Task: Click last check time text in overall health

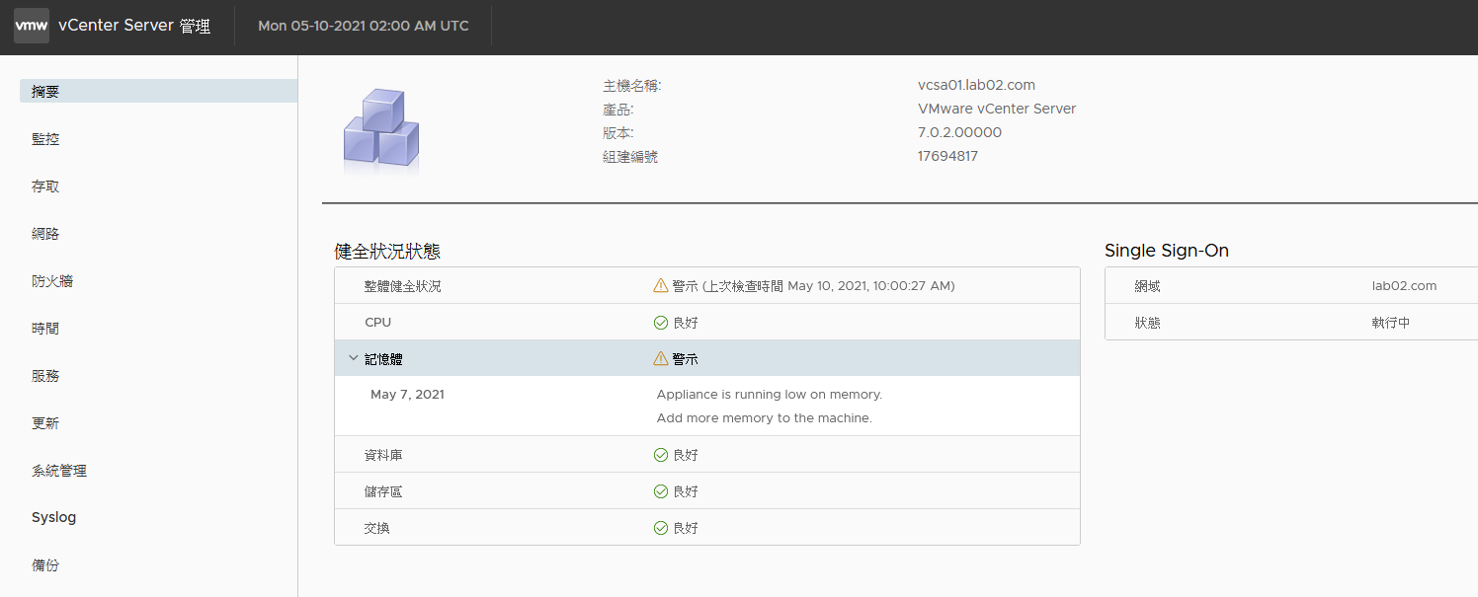Action: coord(829,286)
